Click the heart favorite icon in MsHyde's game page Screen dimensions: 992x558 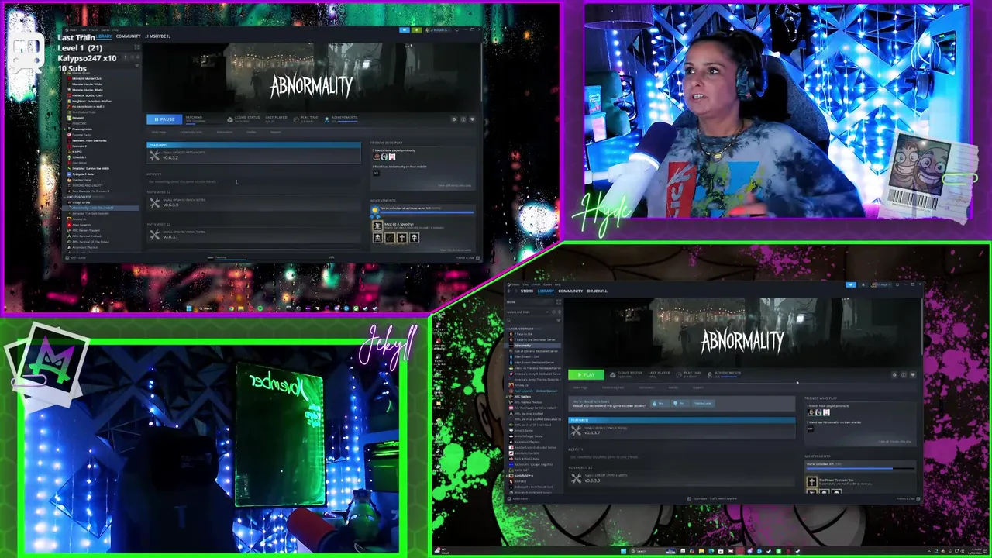tap(472, 119)
